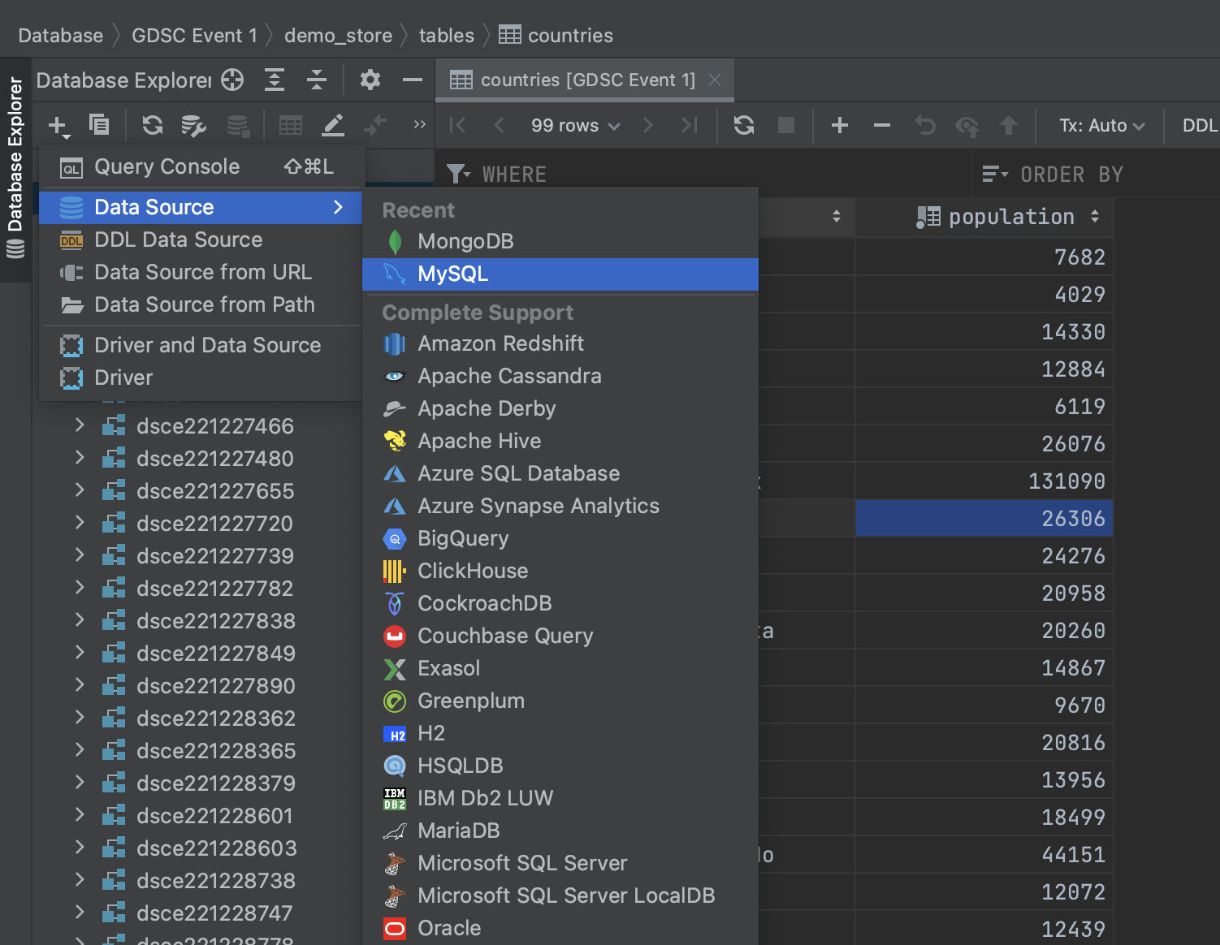The image size is (1220, 945).
Task: Hide the Database Explorer panel (minus icon)
Action: click(x=413, y=80)
